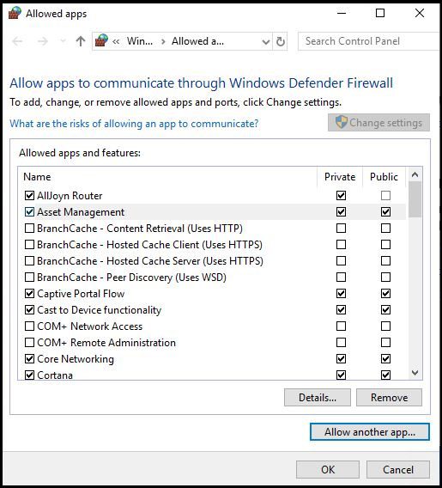This screenshot has height=488, width=442.
Task: Click the Forward navigation arrow
Action: click(x=43, y=41)
